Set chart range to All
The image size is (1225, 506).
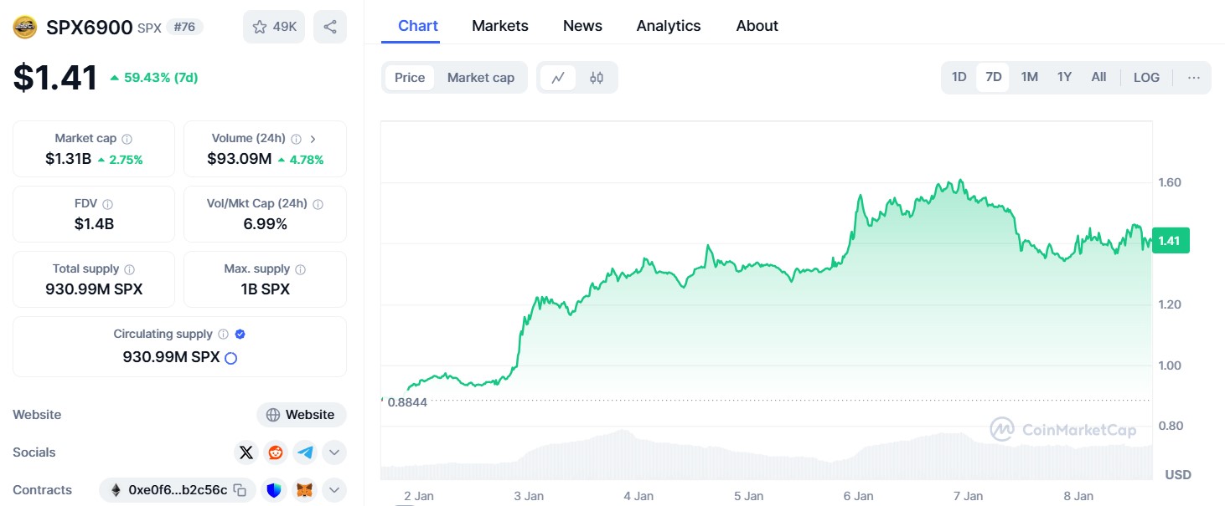[x=1098, y=78]
